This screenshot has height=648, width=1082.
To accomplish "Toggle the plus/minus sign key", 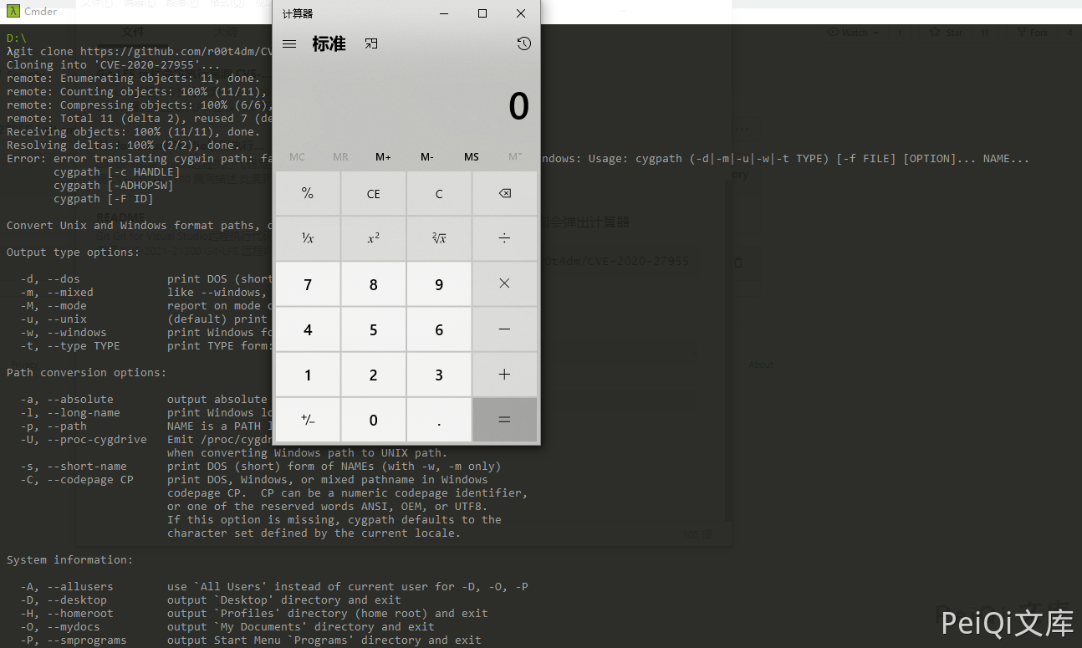I will click(308, 420).
